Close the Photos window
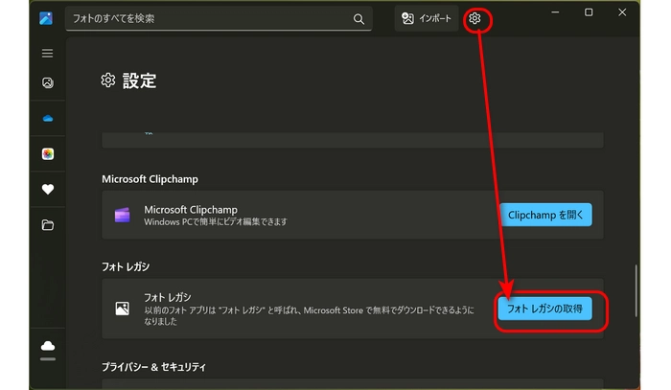Screen dimensions: 671x390 coord(624,12)
